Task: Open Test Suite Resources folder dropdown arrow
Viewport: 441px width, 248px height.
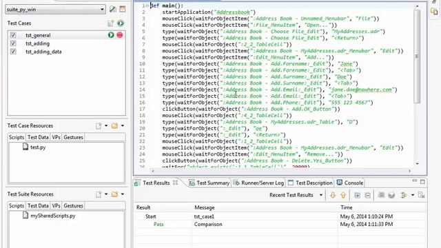Action: [x=123, y=194]
